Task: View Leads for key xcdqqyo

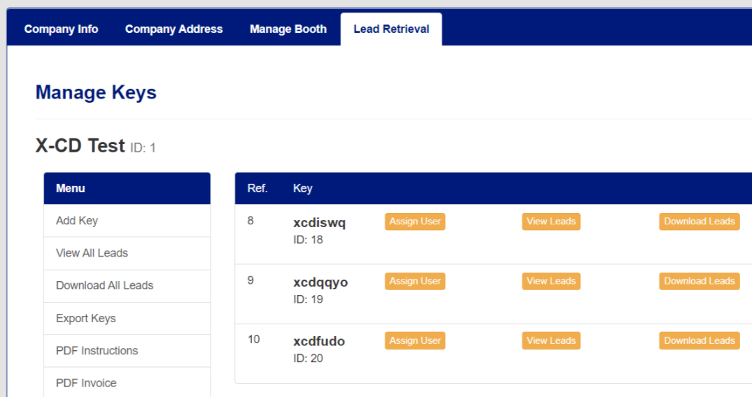Action: click(x=551, y=281)
